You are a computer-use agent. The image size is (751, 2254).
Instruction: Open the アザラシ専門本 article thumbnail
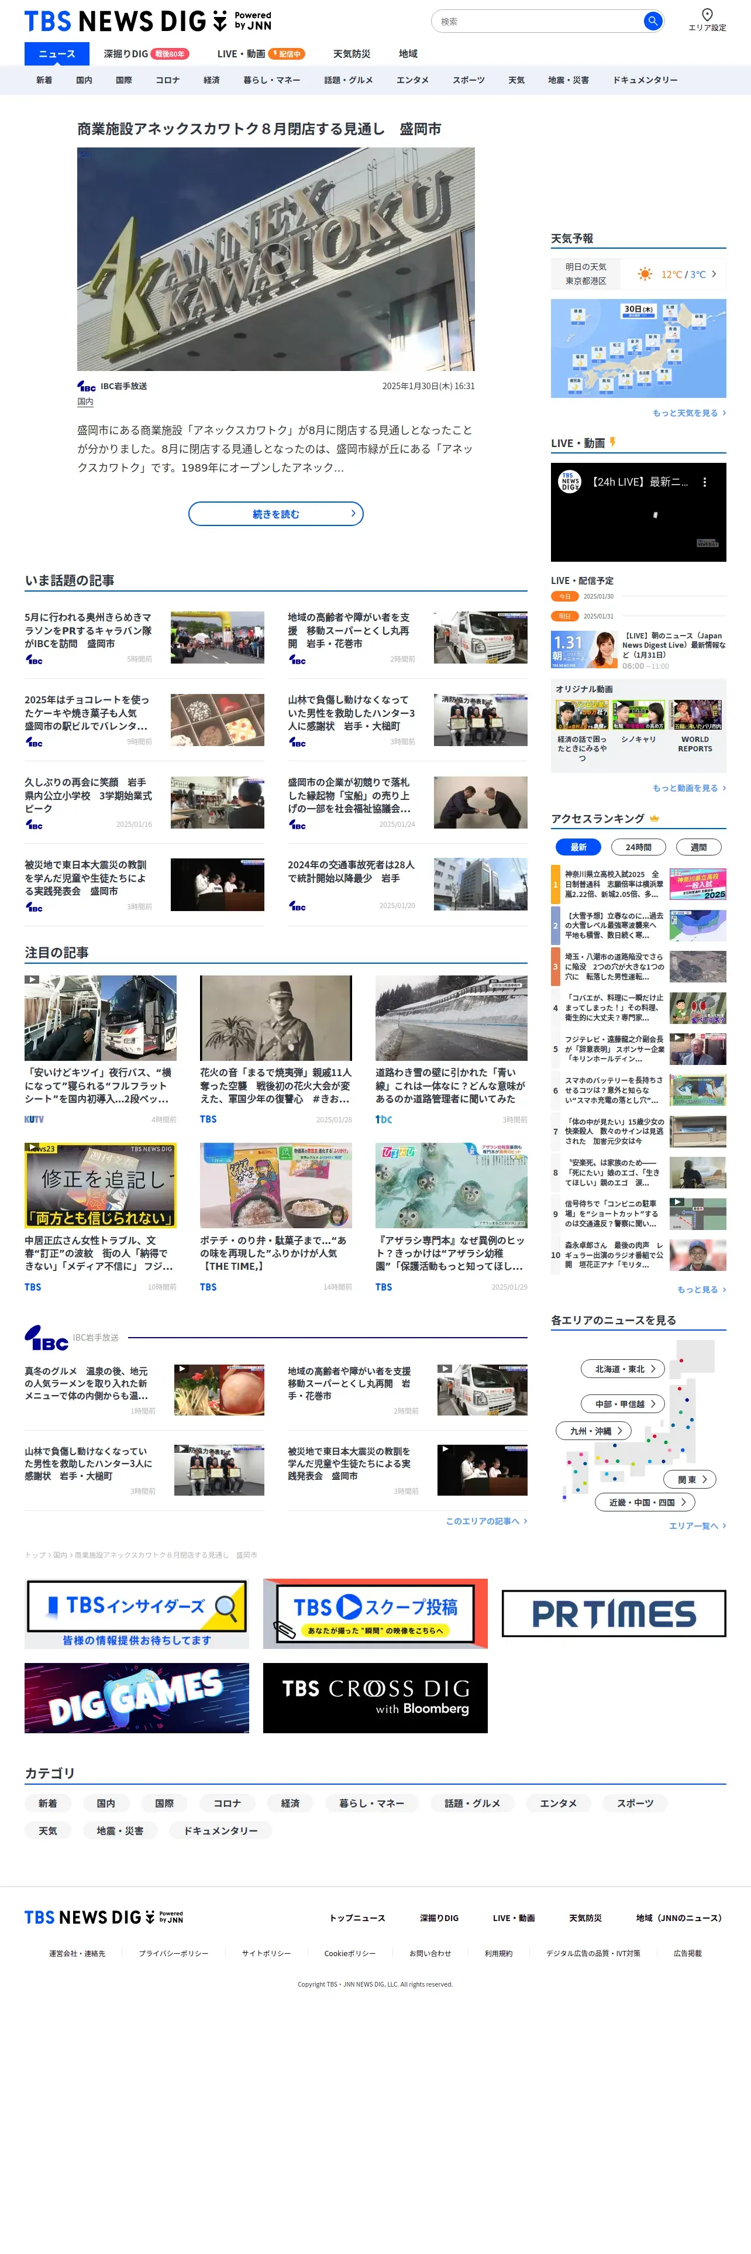click(x=451, y=1185)
